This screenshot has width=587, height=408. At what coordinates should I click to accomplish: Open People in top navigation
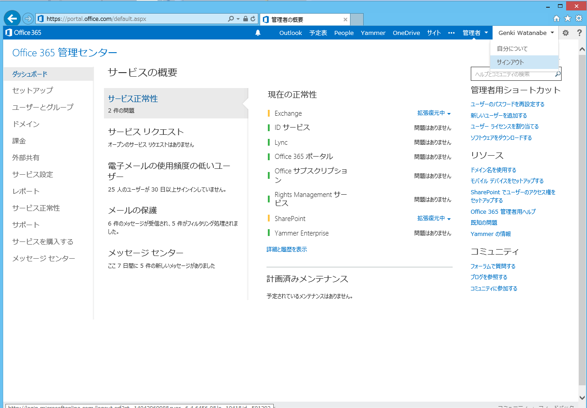[344, 33]
